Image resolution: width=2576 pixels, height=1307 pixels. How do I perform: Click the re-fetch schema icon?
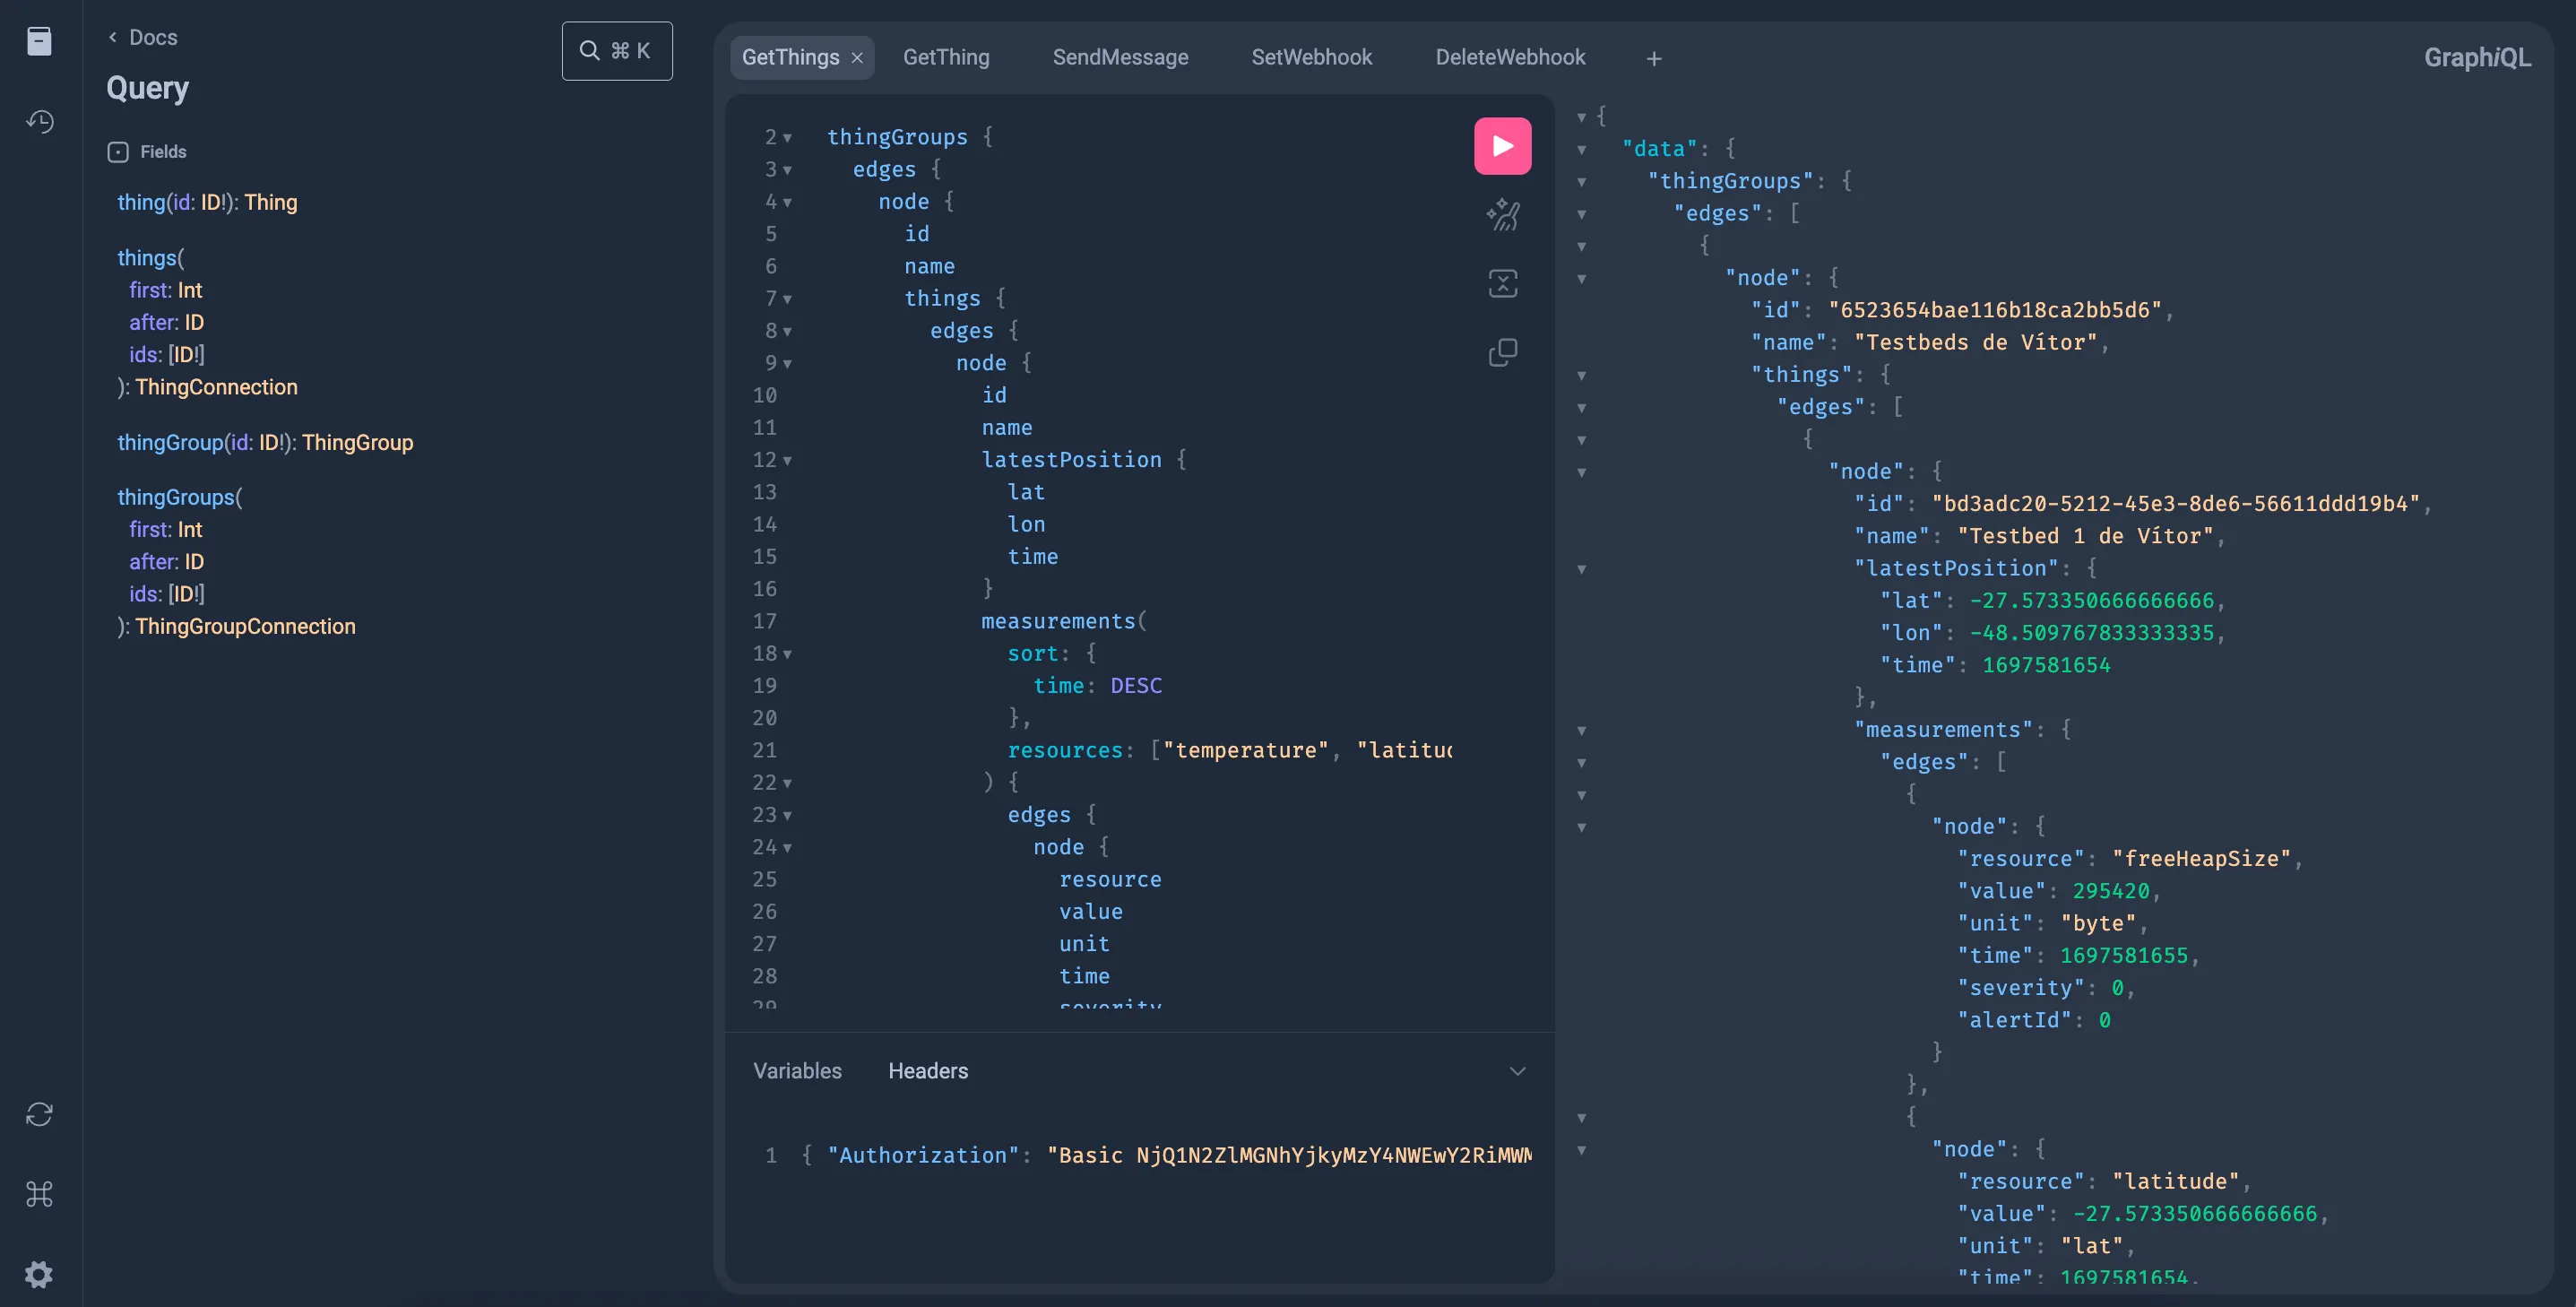tap(39, 1114)
